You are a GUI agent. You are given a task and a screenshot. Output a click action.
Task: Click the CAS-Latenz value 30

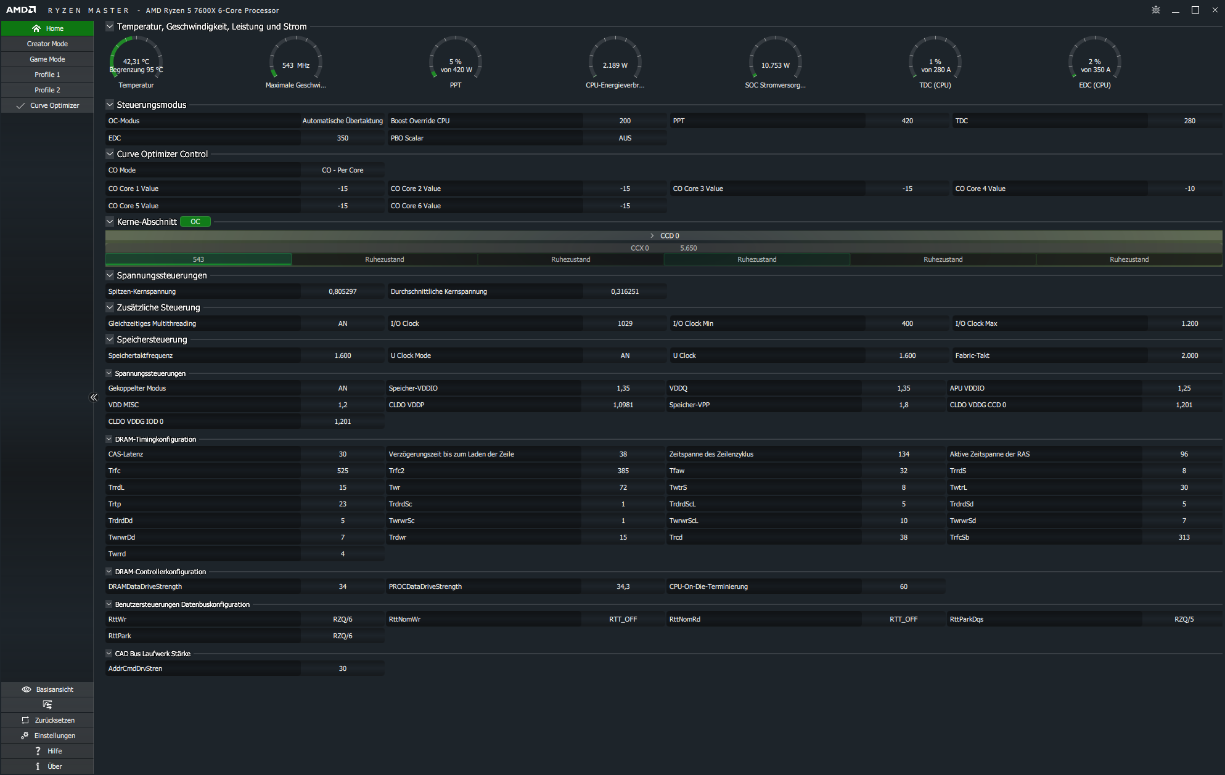tap(343, 454)
